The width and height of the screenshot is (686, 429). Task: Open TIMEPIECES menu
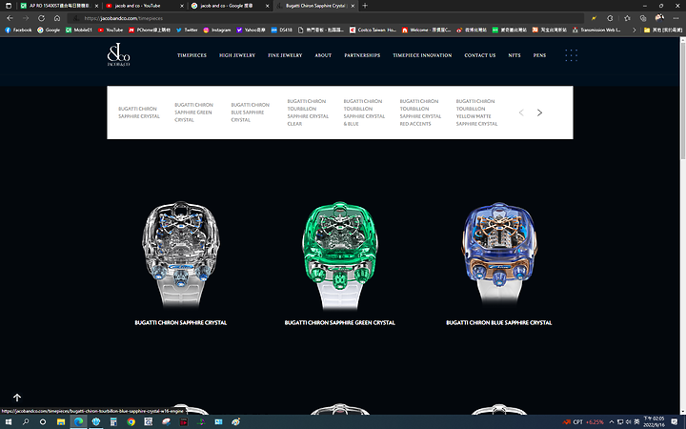click(x=192, y=55)
